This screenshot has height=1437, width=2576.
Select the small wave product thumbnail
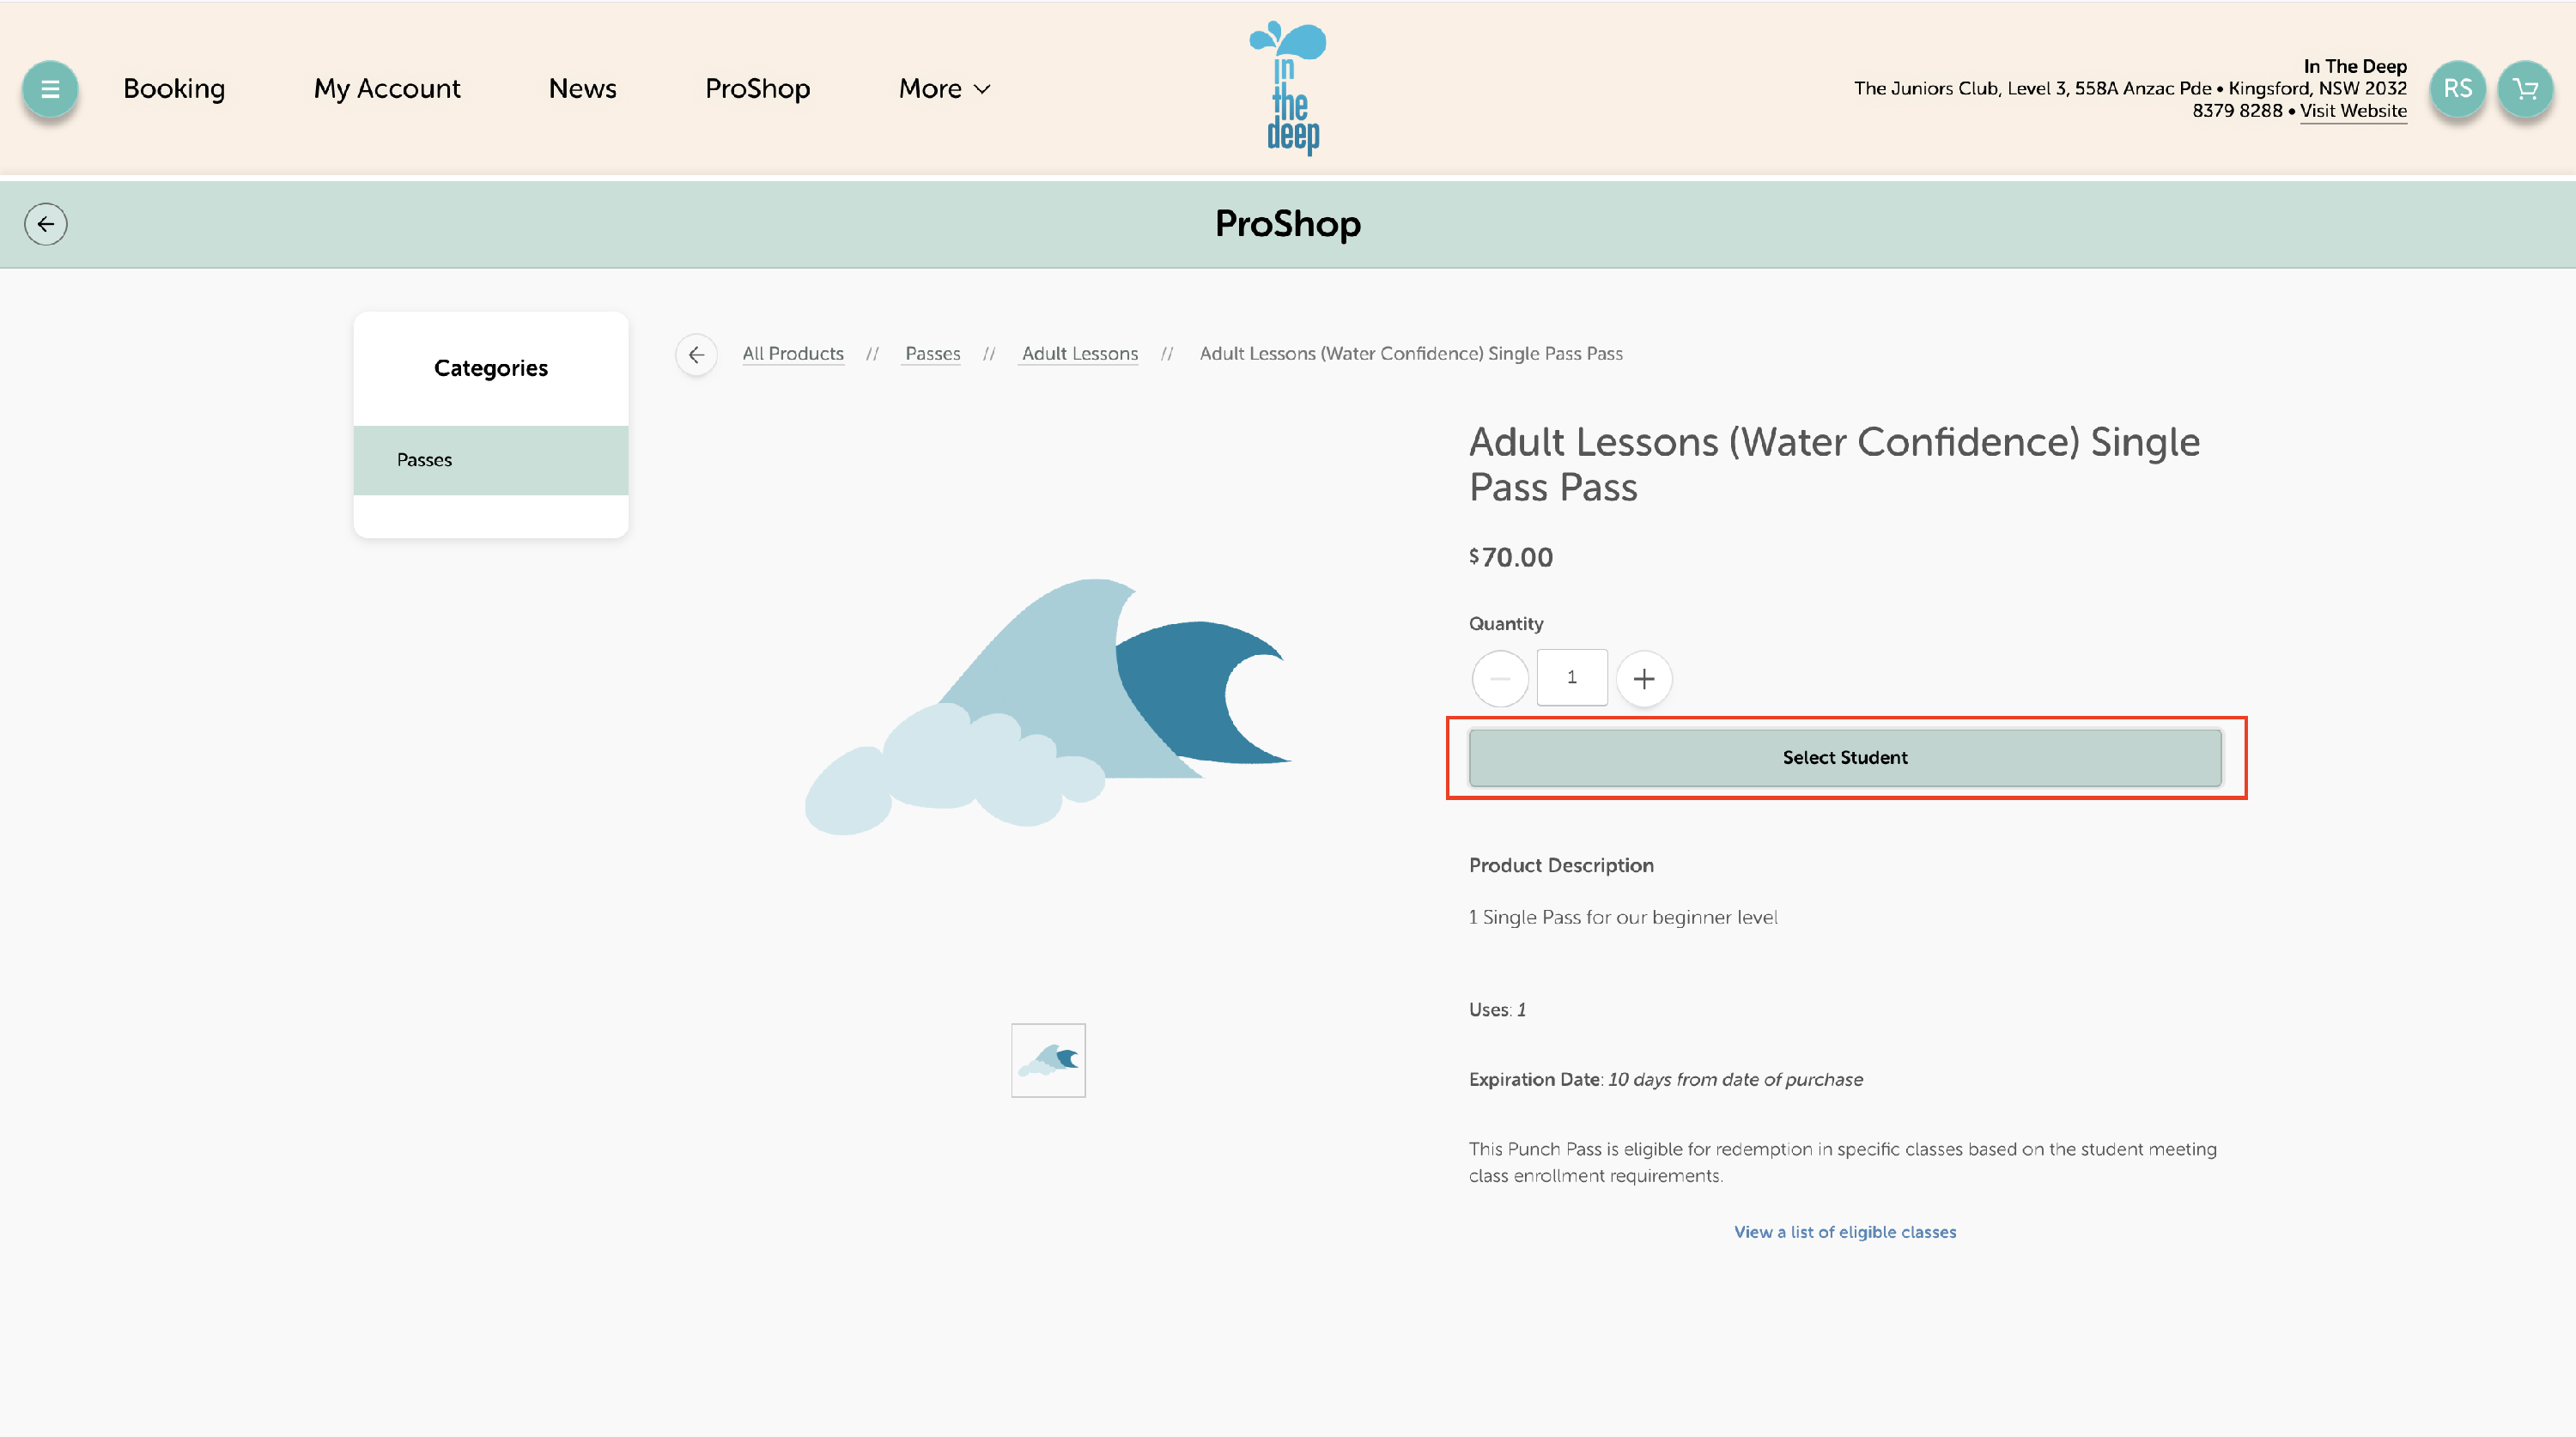(1047, 1060)
